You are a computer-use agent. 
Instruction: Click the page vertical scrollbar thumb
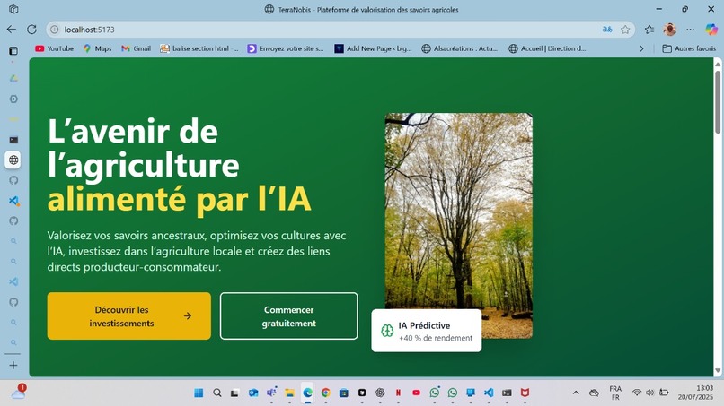718,101
